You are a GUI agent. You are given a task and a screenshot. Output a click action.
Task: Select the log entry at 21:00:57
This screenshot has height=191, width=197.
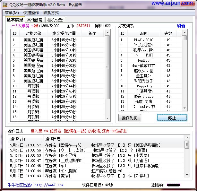pos(96,145)
